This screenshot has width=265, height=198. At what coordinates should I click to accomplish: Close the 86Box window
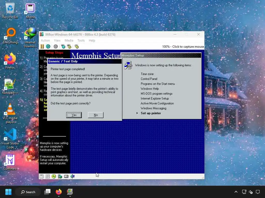(198, 34)
